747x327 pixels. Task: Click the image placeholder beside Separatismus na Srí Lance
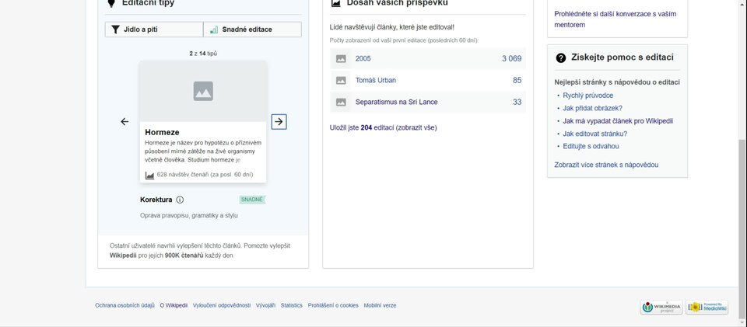(341, 103)
